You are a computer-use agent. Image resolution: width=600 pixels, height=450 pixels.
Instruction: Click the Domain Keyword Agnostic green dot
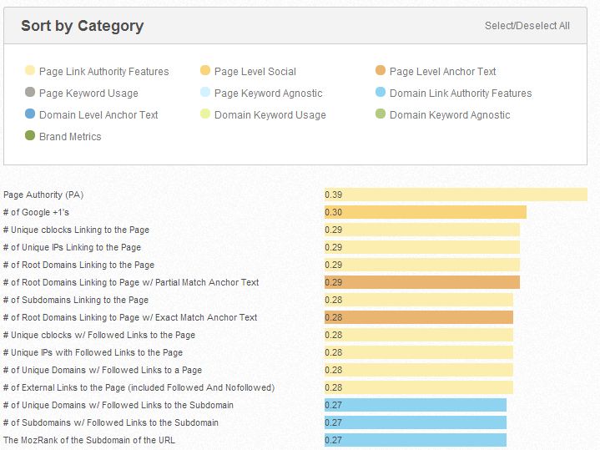381,115
